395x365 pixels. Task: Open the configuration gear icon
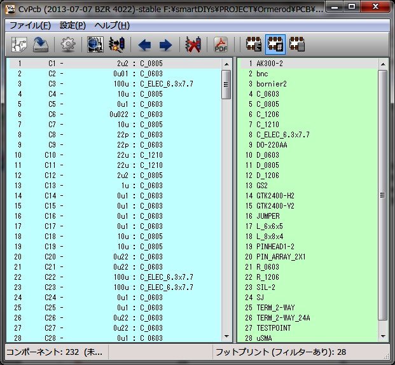(68, 45)
